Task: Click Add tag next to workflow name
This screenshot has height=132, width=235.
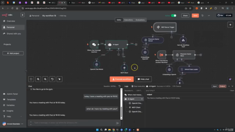Action: (x=62, y=16)
